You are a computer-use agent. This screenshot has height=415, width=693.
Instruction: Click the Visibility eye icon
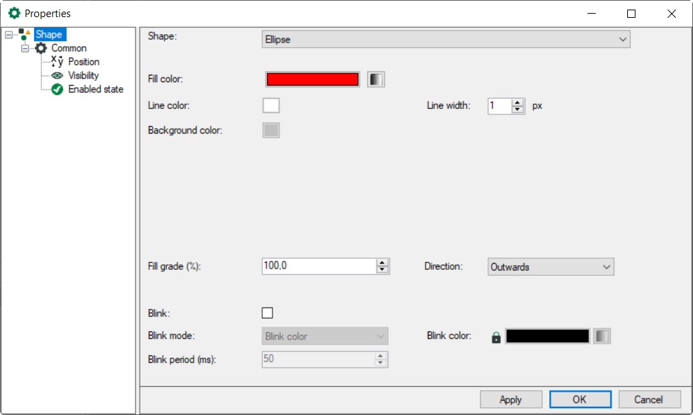pyautogui.click(x=58, y=75)
